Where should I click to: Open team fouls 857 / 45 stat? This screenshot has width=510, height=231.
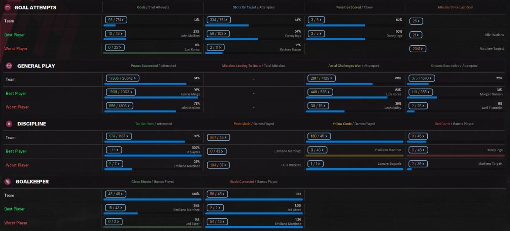click(x=218, y=137)
